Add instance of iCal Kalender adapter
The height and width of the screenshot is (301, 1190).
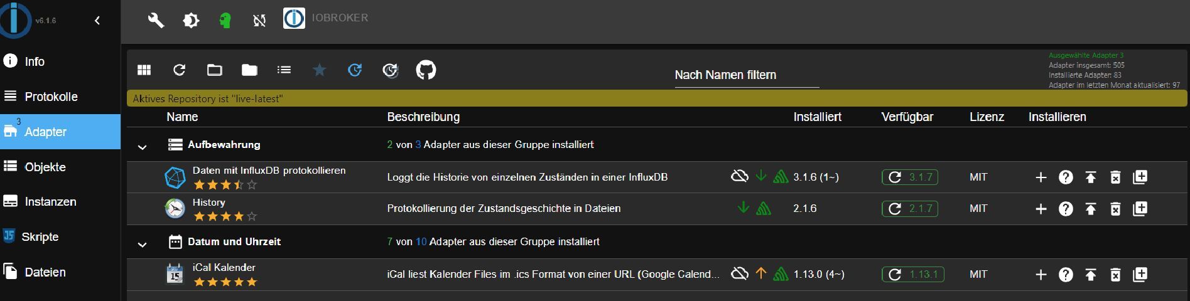tap(1041, 275)
